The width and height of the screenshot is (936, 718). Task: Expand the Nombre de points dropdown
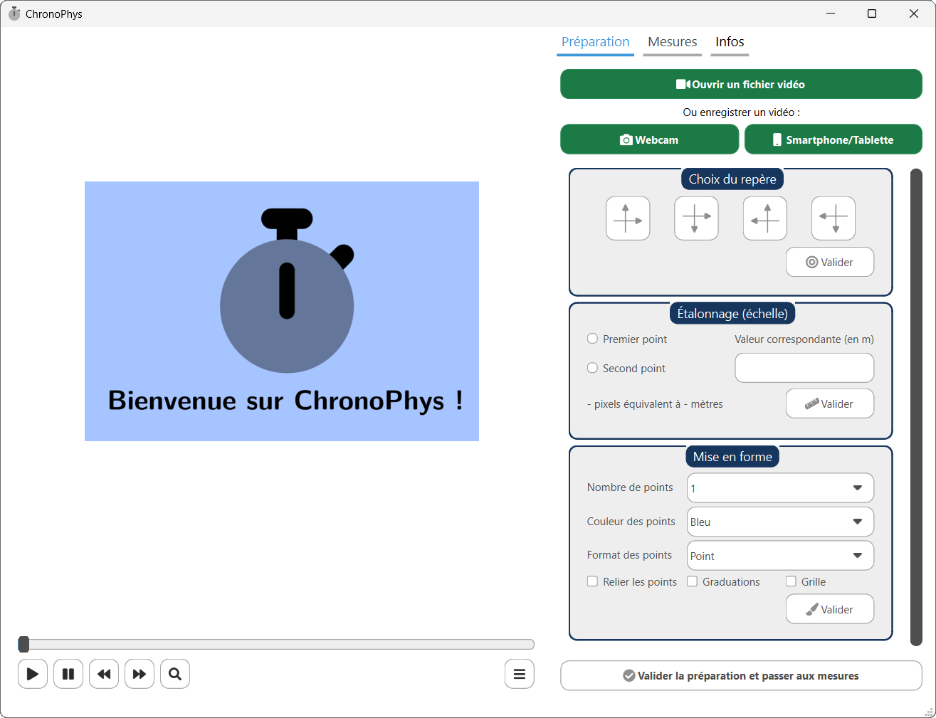pos(780,488)
